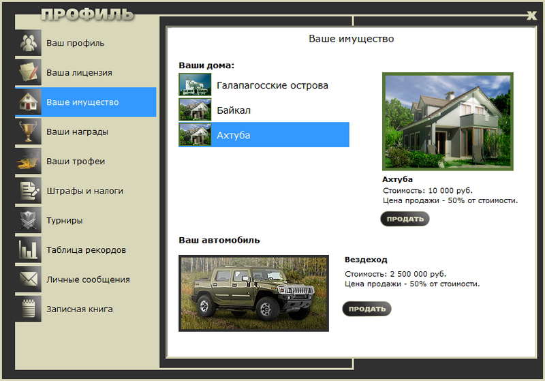Viewport: 545px width, 381px height.
Task: Click the Ахтуба house thumbnail in list
Action: (195, 134)
